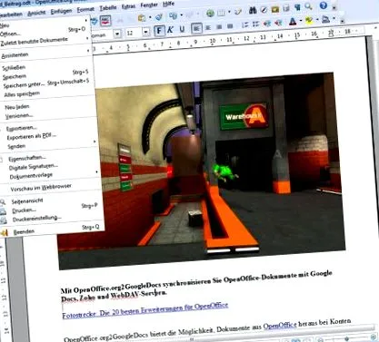Open the Table size dropdown arrow
Image resolution: width=379 pixels, height=342 pixels.
point(229,12)
